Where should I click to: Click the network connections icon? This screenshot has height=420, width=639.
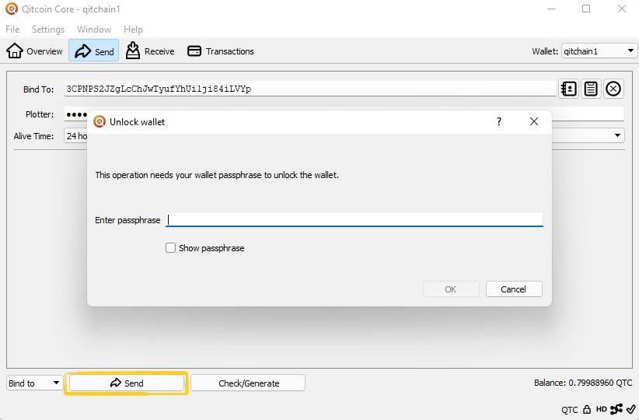(616, 408)
